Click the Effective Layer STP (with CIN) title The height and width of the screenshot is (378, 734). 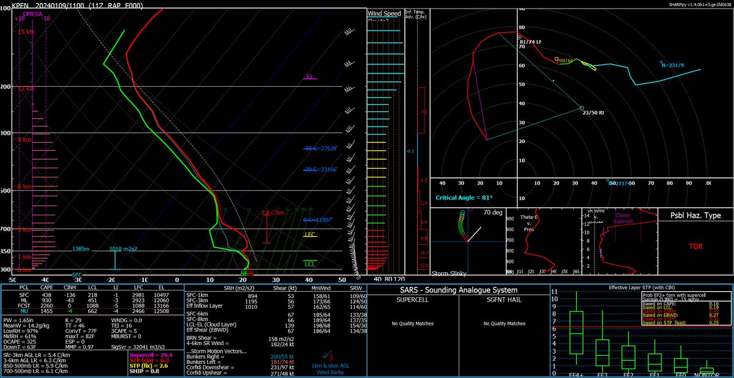(x=640, y=287)
